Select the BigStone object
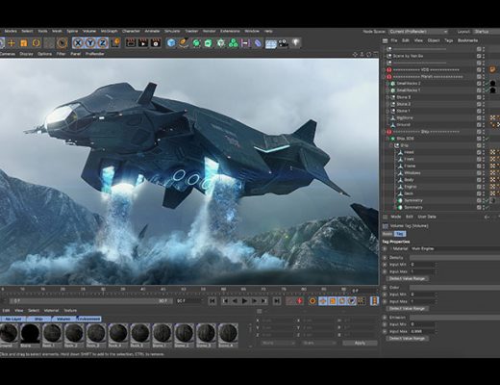500x385 pixels. [x=405, y=117]
